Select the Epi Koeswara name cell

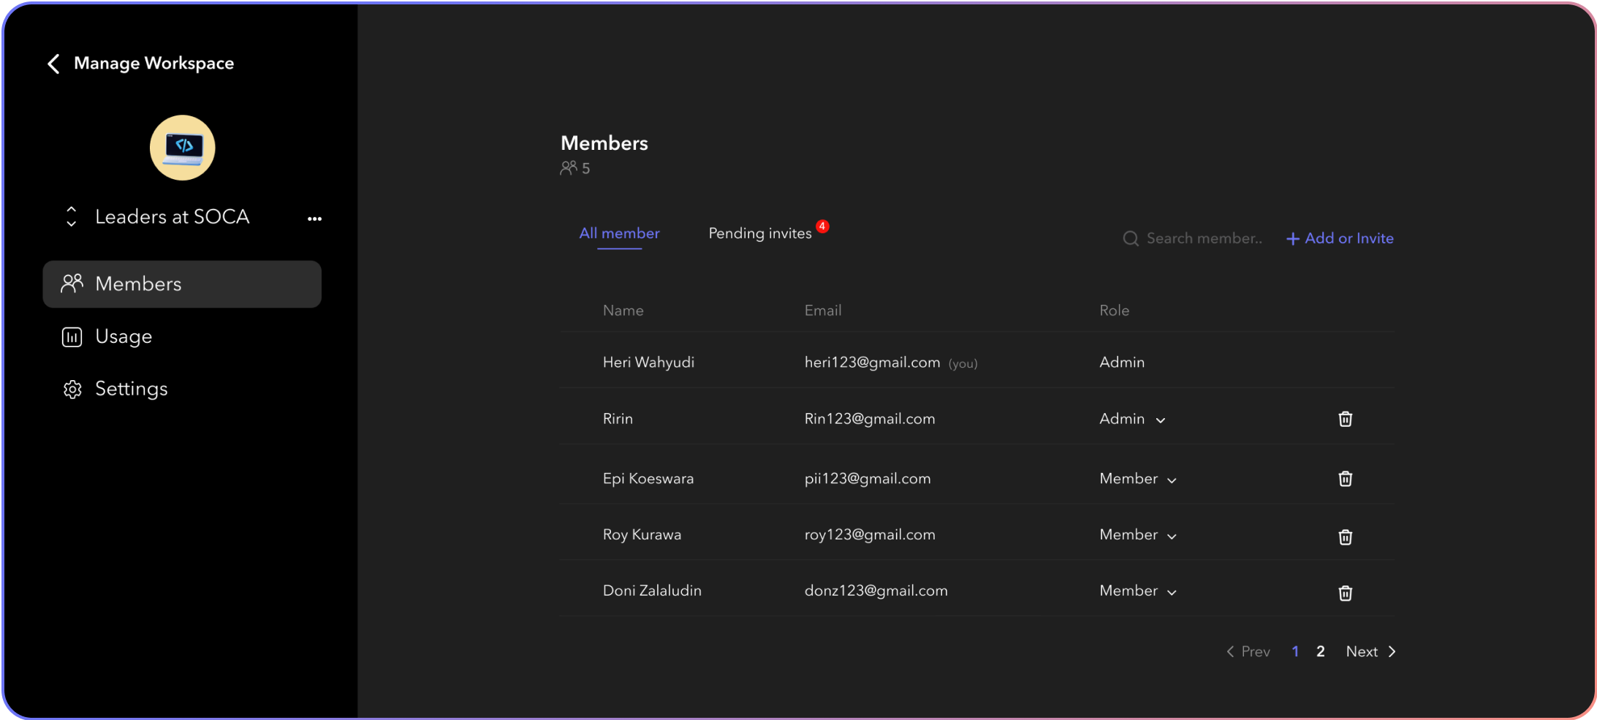648,479
